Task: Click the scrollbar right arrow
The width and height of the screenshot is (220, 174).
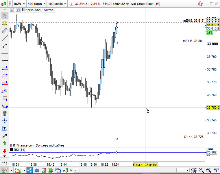Action: click(187, 170)
